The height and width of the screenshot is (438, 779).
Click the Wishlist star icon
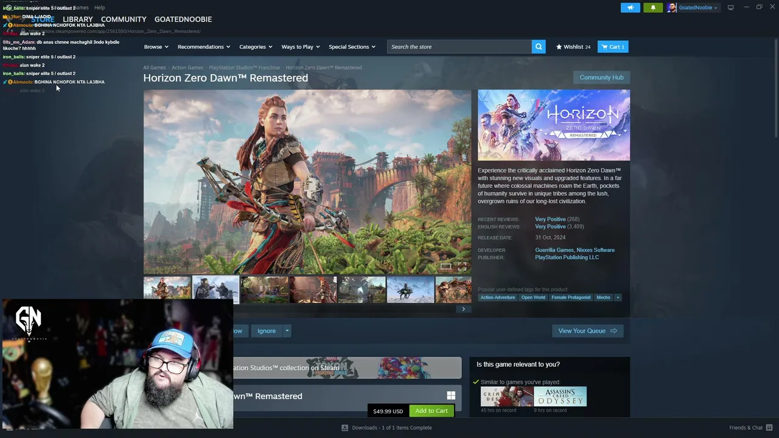559,47
